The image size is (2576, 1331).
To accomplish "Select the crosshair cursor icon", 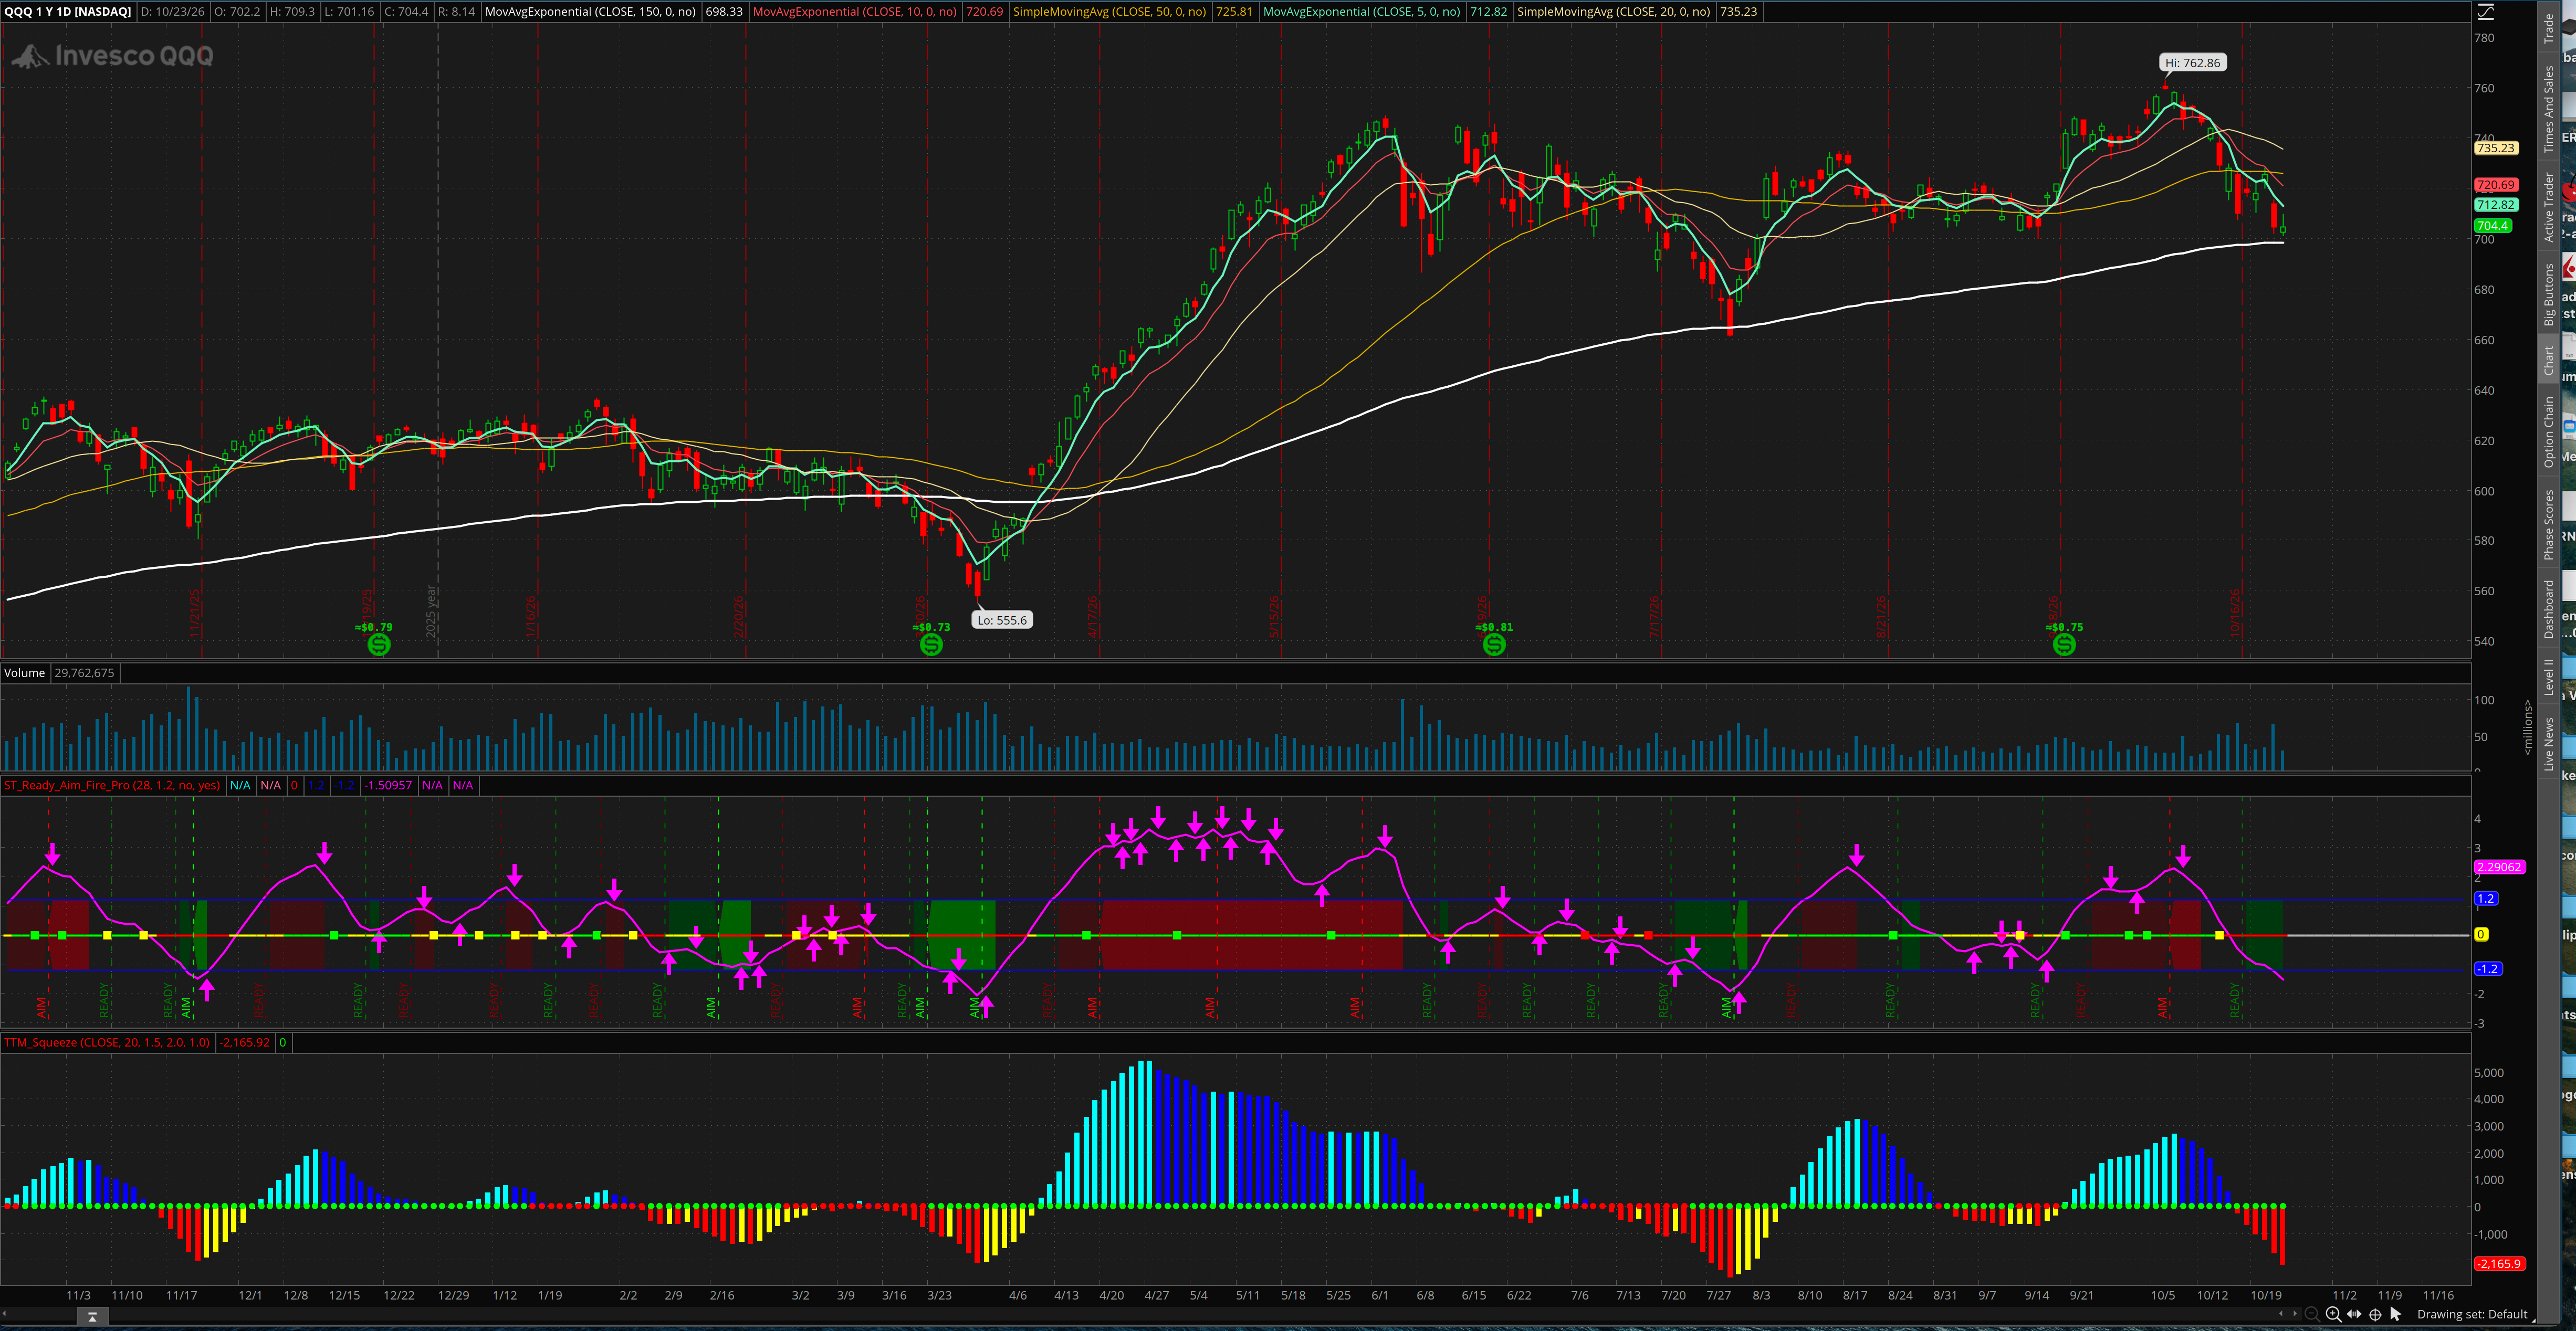I will (2375, 1315).
